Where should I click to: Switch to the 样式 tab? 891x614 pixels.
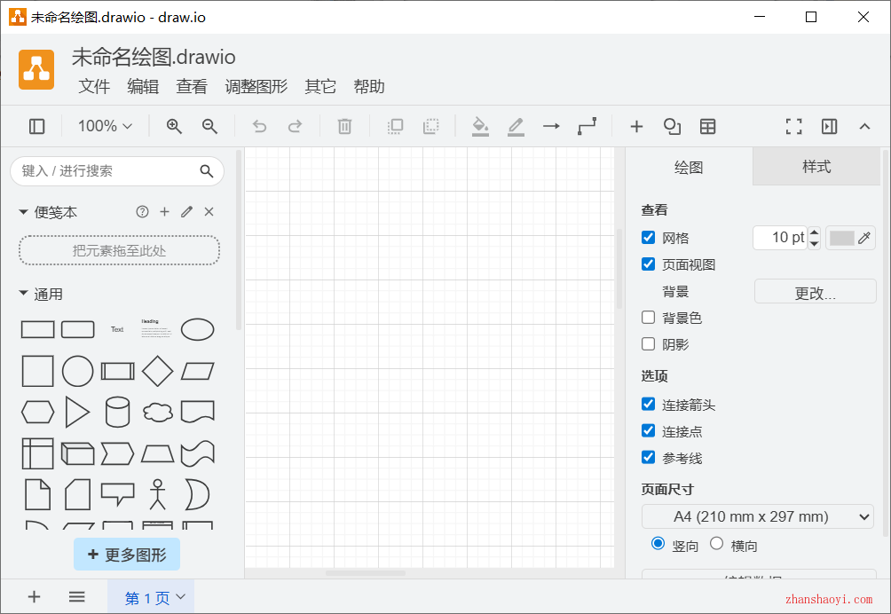click(x=816, y=167)
